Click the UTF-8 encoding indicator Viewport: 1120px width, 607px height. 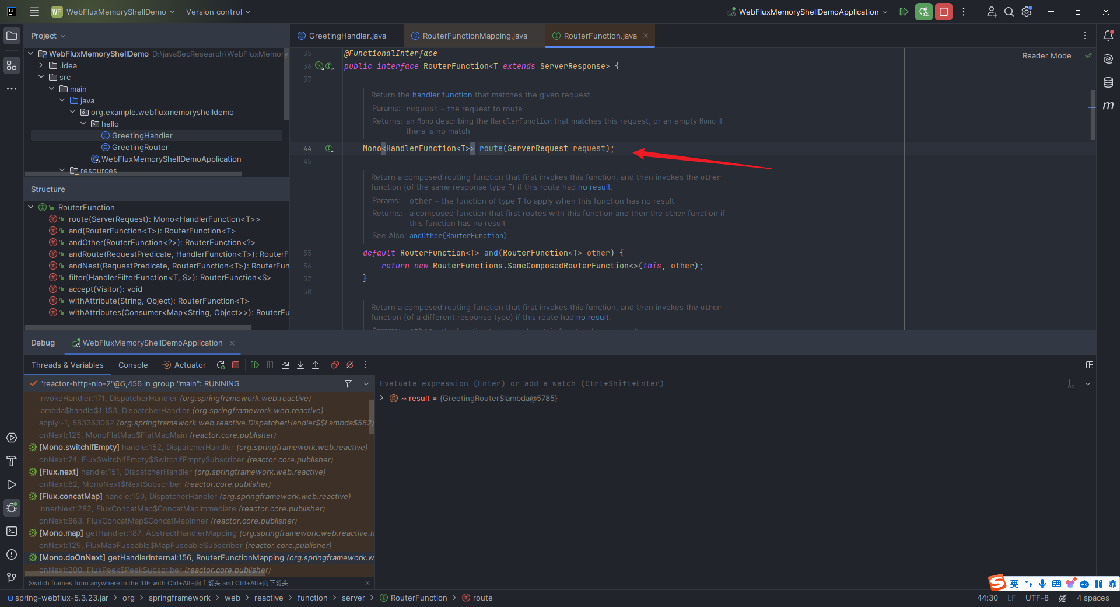pyautogui.click(x=1037, y=598)
